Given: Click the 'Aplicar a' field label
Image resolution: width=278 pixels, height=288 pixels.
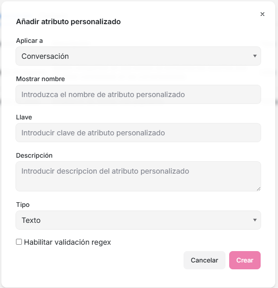Looking at the screenshot, I should (x=29, y=41).
